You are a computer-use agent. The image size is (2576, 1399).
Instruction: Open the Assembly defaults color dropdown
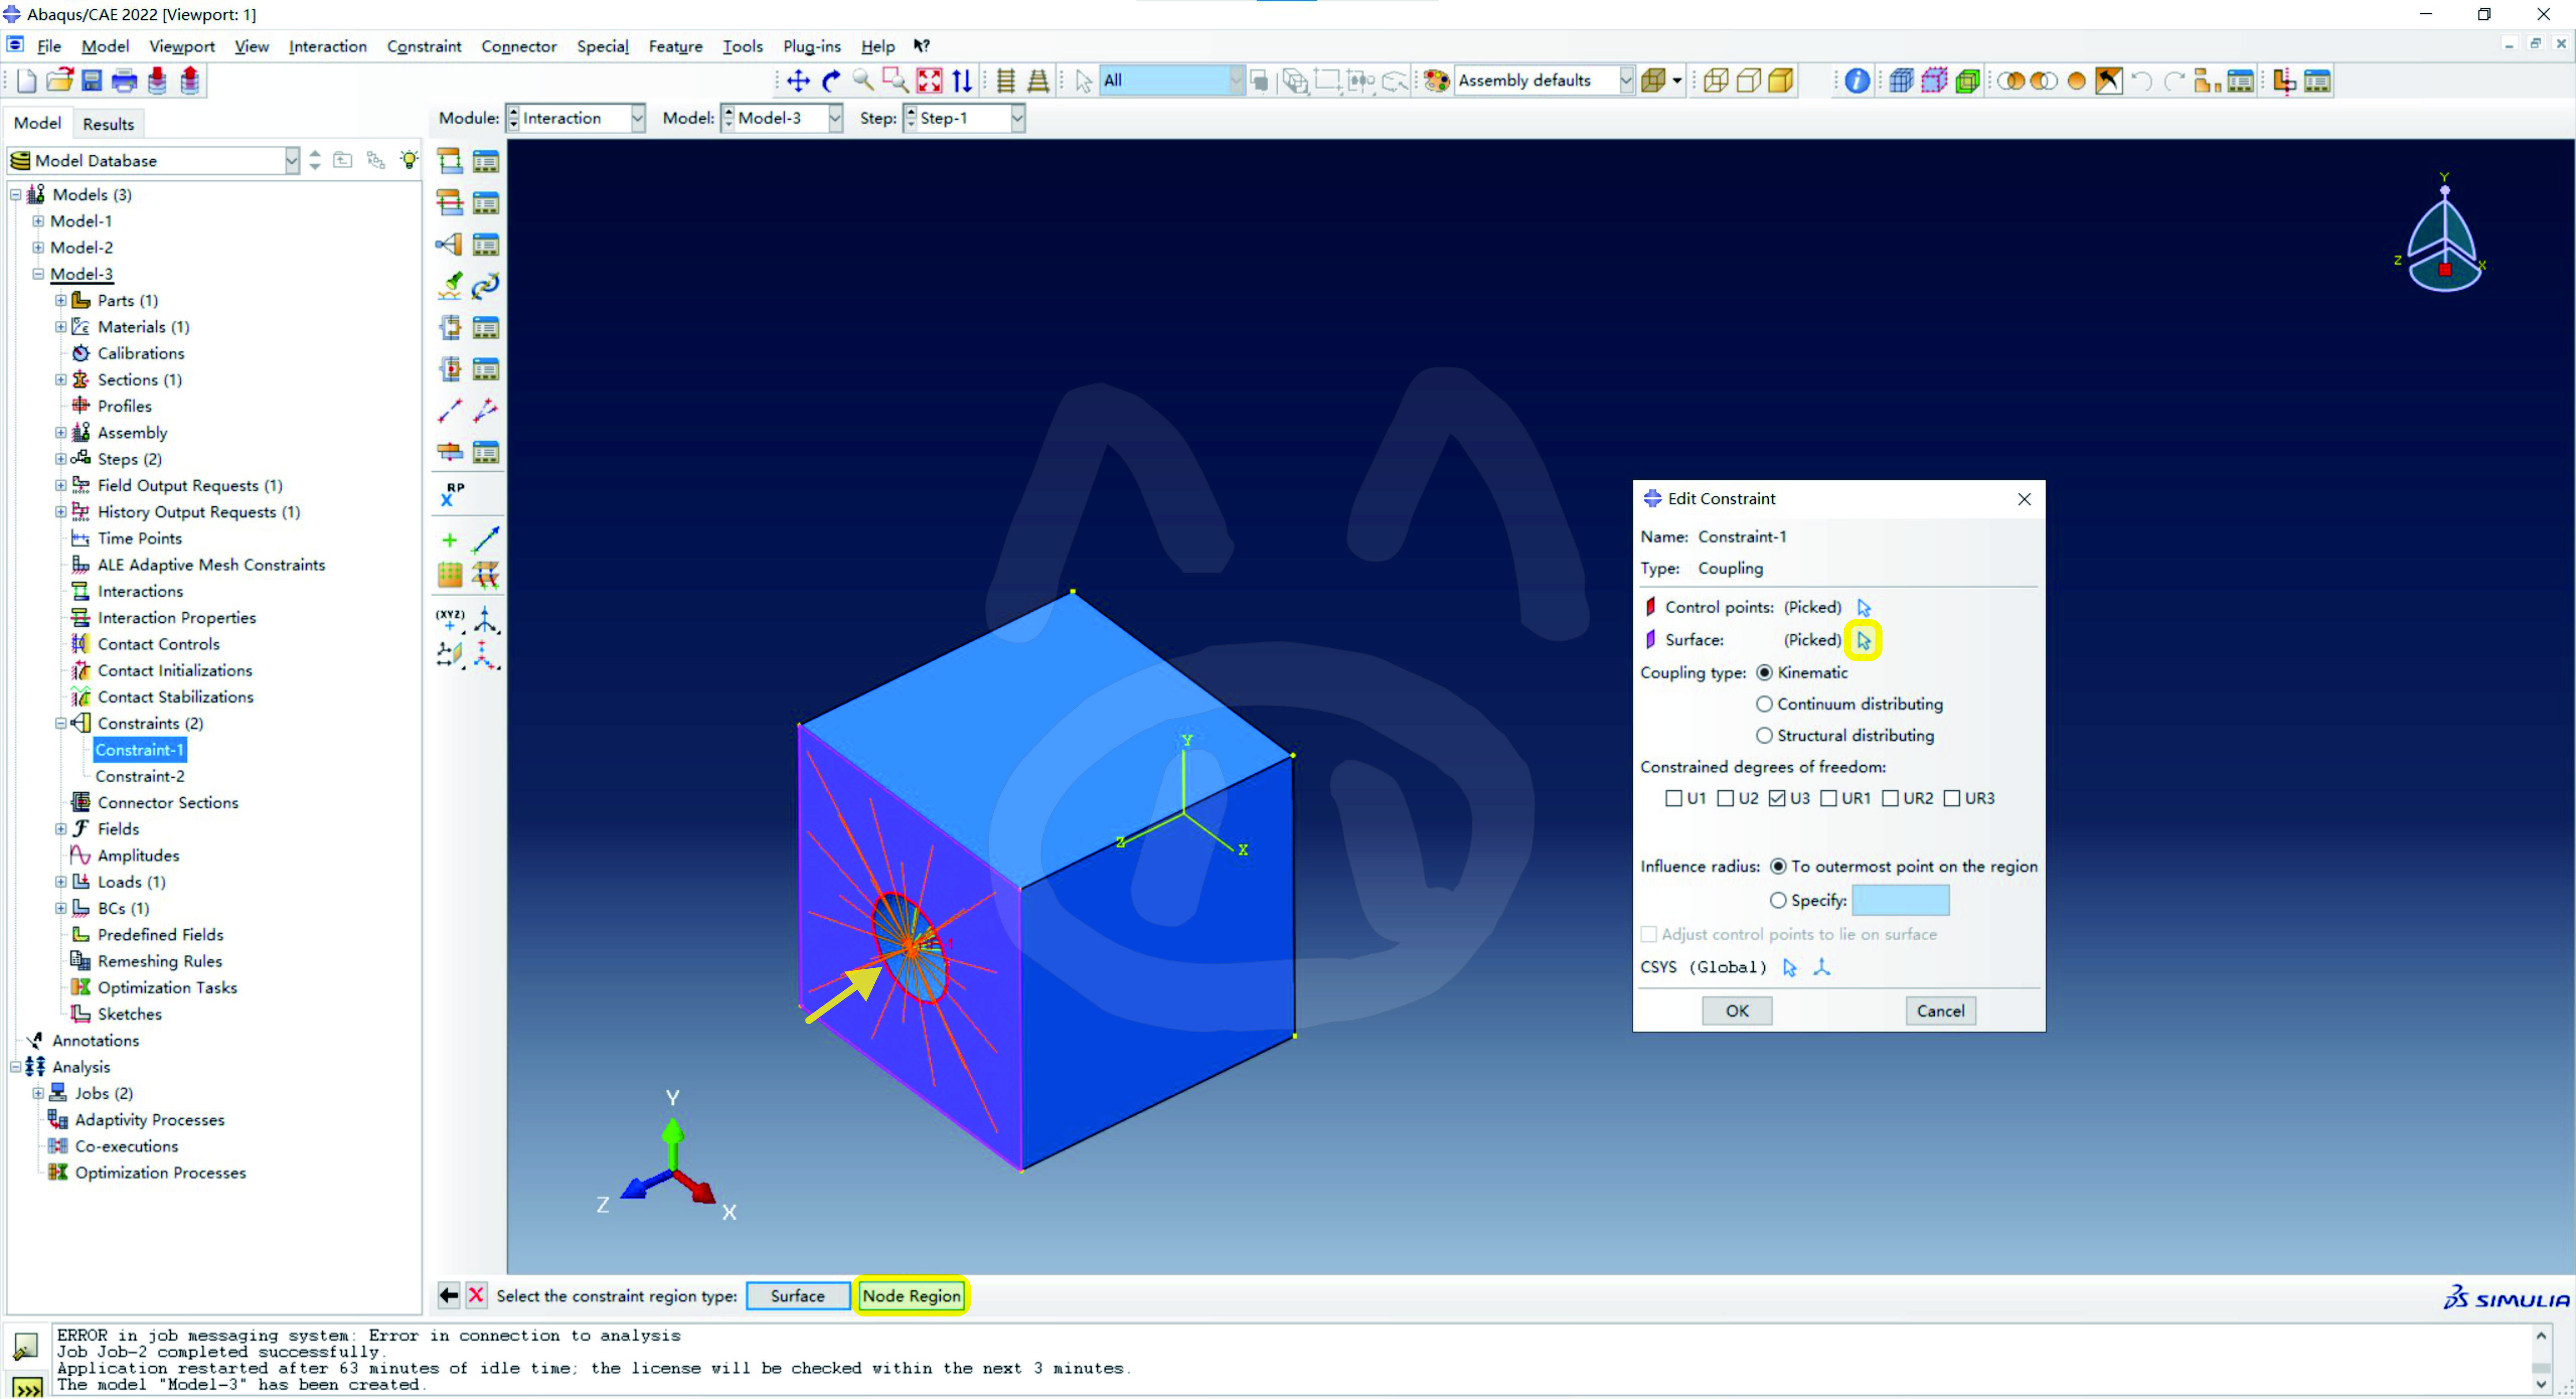point(1626,81)
